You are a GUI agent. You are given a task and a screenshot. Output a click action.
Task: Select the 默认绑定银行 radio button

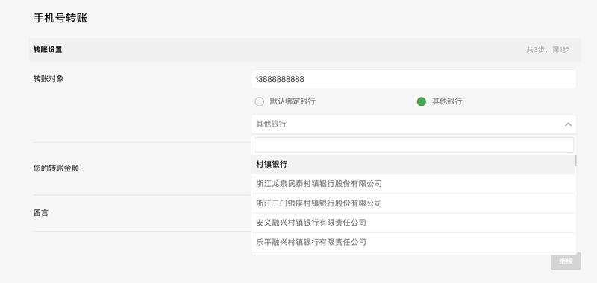click(259, 101)
